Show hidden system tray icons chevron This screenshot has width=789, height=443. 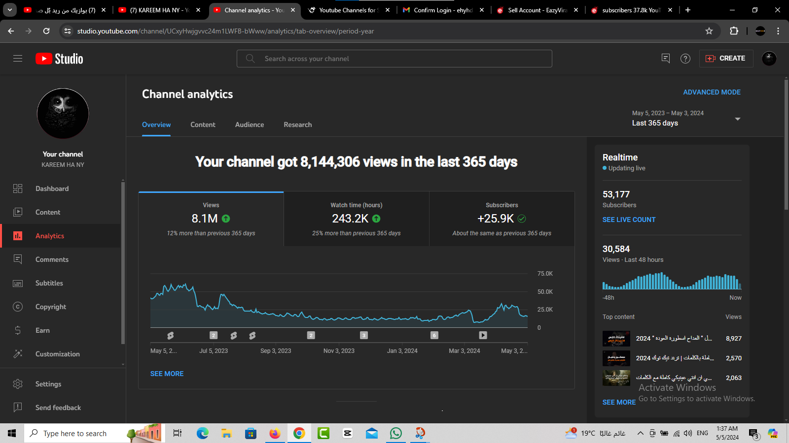(640, 433)
